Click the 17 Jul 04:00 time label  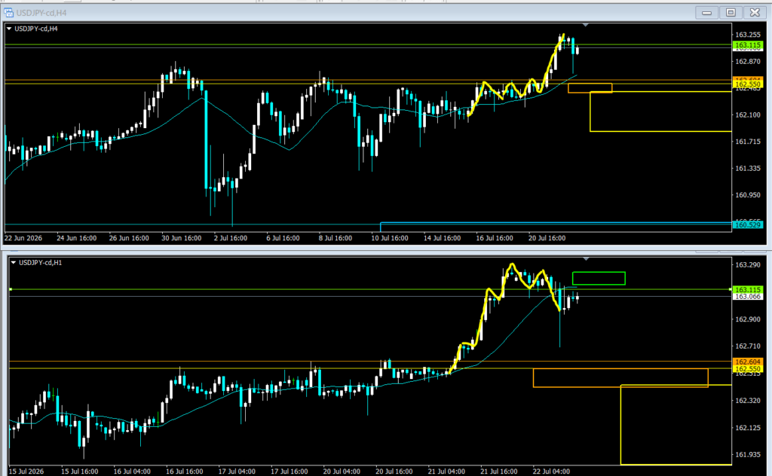point(237,471)
